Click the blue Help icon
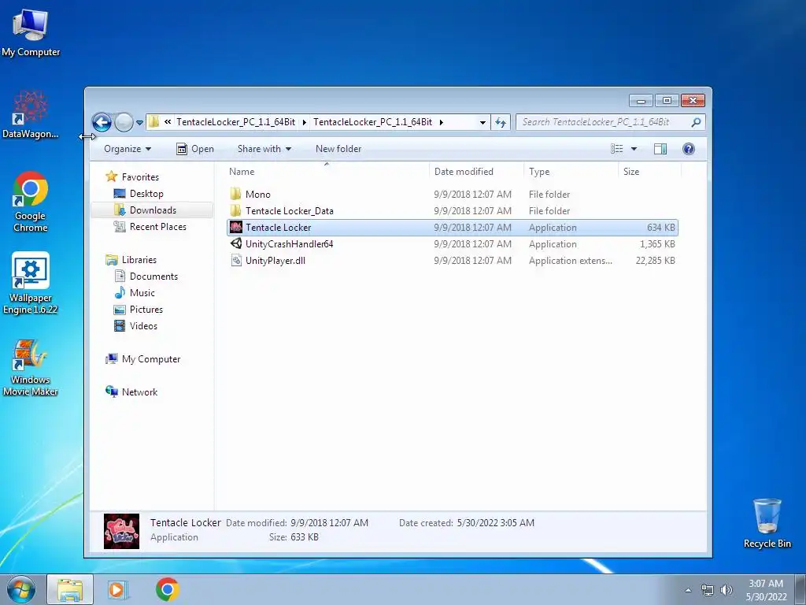806x605 pixels. point(688,149)
